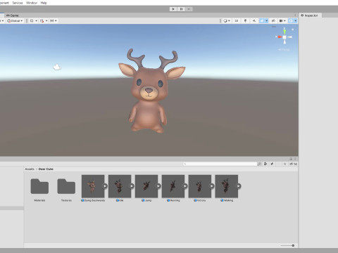Viewport: 338px width, 253px height.
Task: Click Assets in the project breadcrumb
Action: point(30,169)
